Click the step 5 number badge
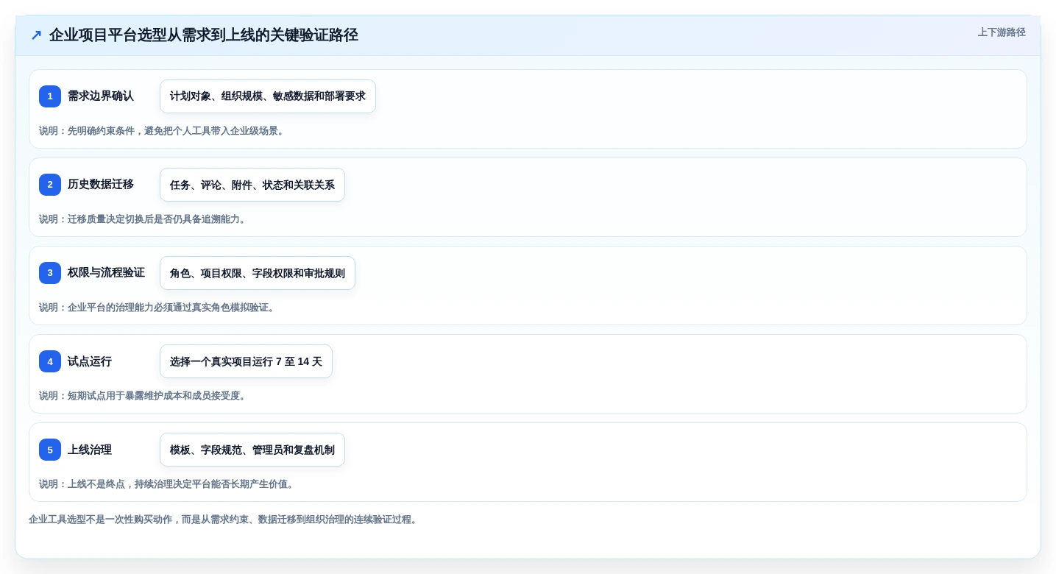This screenshot has width=1056, height=574. point(50,450)
